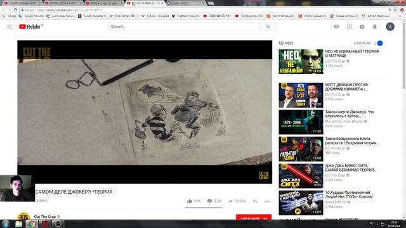Open SokoL[off] TV channel name

tap(336, 202)
